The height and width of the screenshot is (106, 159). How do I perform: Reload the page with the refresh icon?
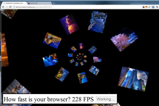(10, 7)
